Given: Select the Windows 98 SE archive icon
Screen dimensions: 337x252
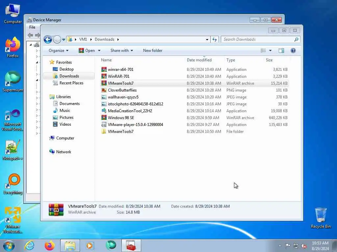Looking at the screenshot, I should (x=104, y=118).
